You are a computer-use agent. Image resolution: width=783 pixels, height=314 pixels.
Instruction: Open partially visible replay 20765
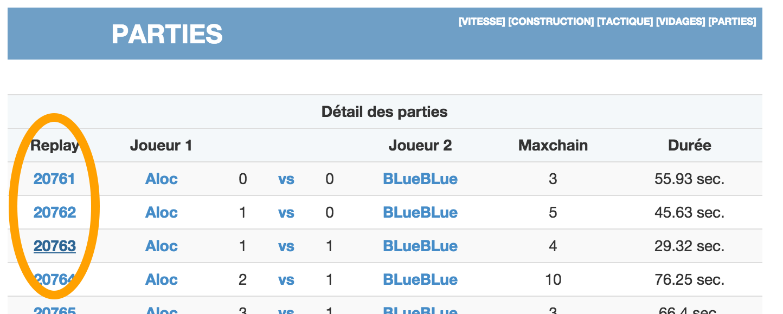[x=55, y=310]
